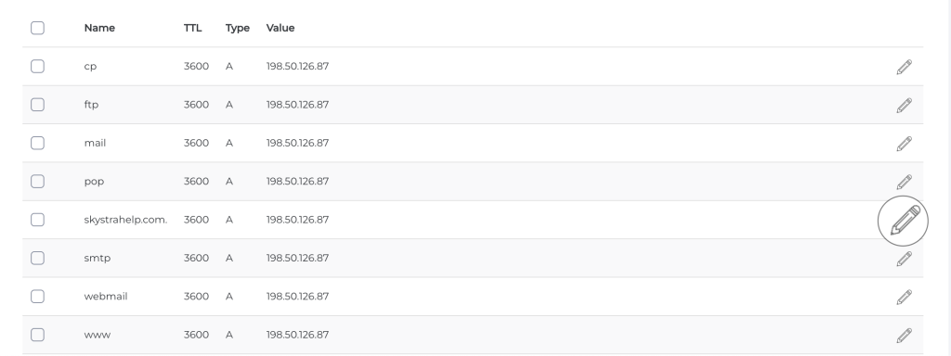Edit the smtp DNS record
This screenshot has height=356, width=951.
[904, 259]
